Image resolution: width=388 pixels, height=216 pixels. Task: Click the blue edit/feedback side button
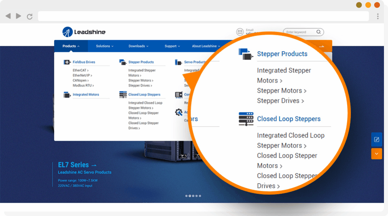pos(376,140)
